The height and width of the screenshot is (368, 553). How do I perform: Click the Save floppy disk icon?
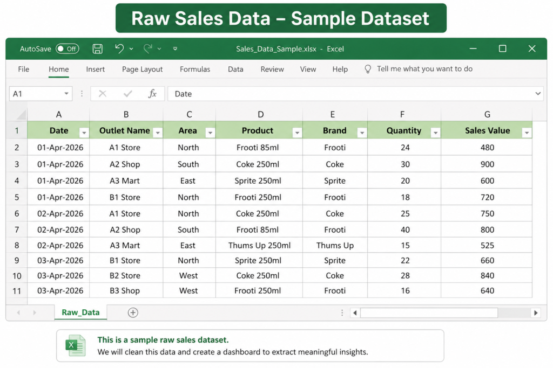click(x=97, y=48)
